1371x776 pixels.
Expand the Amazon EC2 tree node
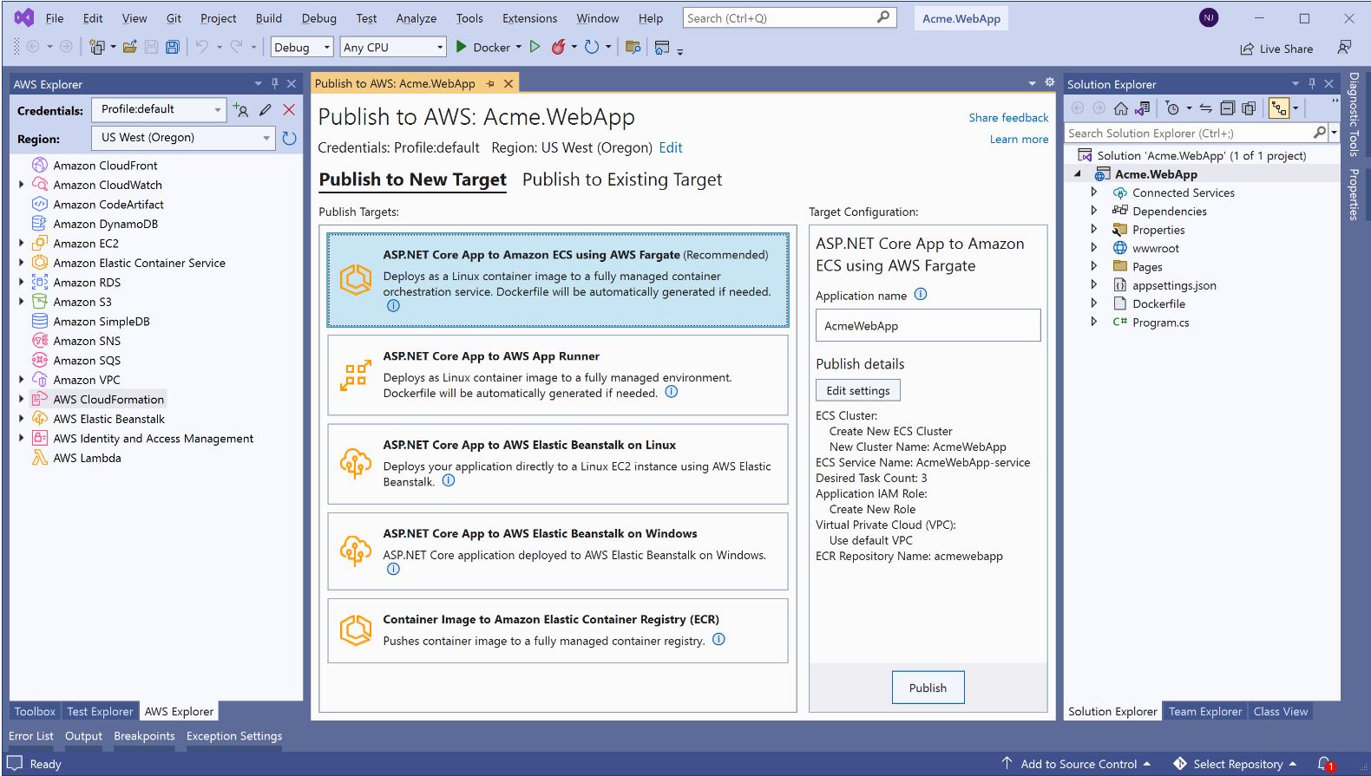pos(22,244)
